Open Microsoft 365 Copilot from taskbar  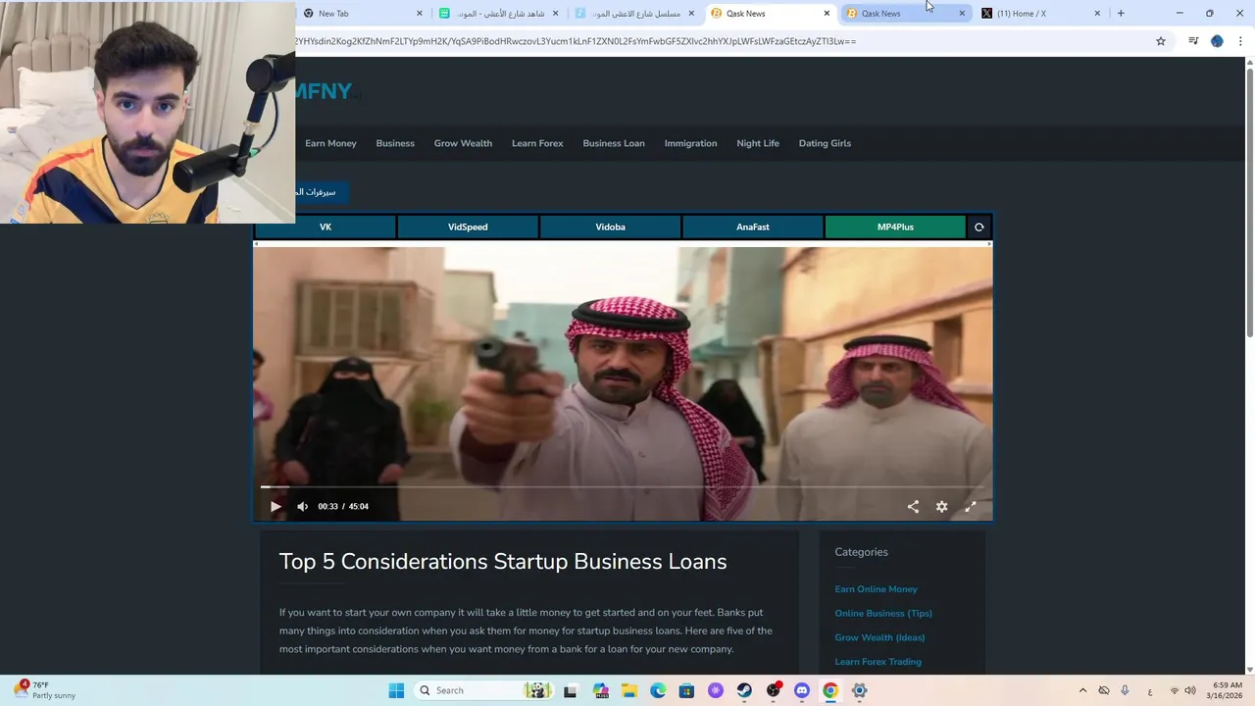coord(601,690)
